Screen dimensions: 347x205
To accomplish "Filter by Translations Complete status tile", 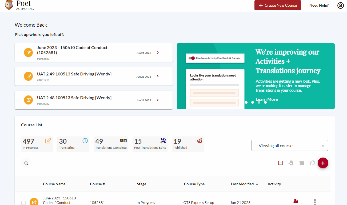I will point(111,144).
